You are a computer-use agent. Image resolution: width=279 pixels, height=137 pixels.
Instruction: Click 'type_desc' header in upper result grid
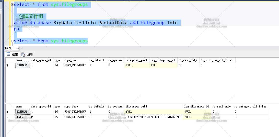point(75,60)
